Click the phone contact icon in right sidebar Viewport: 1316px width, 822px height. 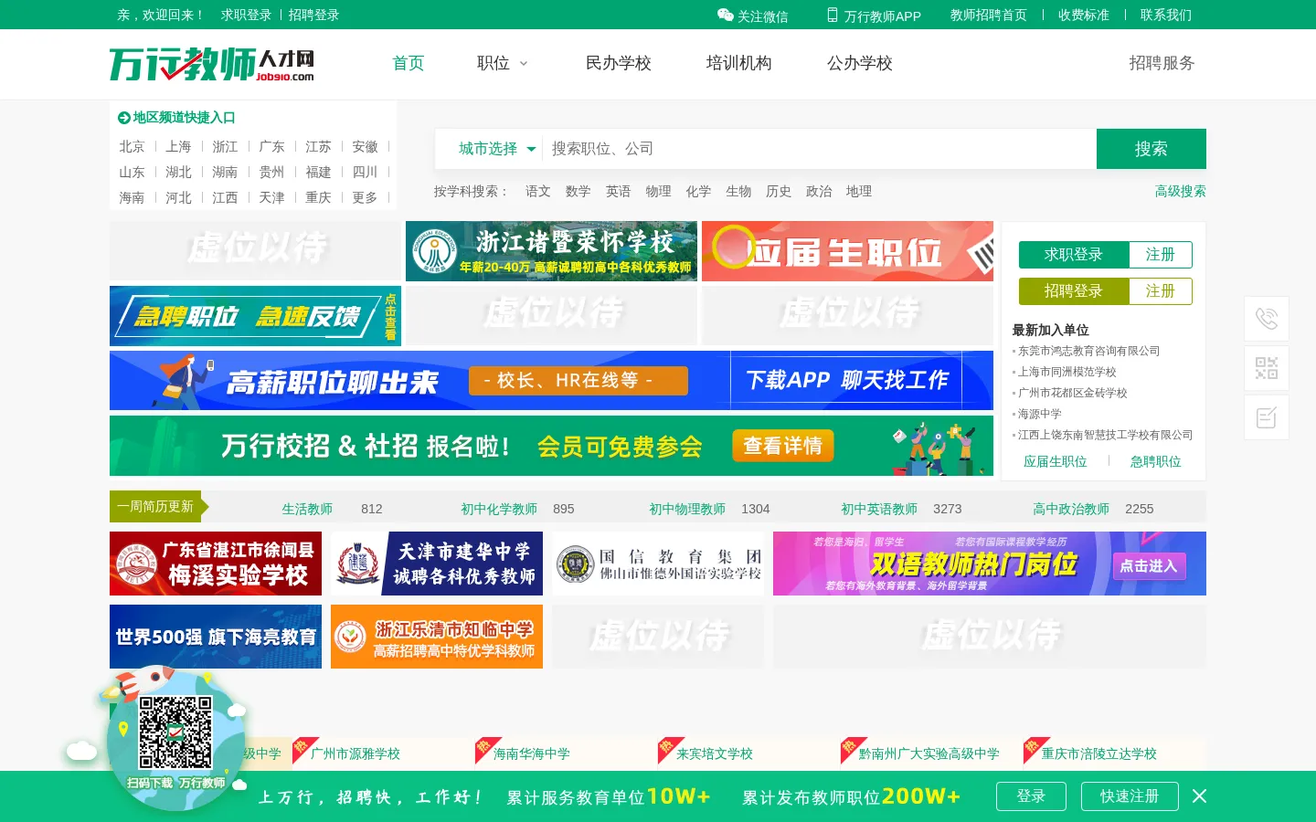(x=1267, y=319)
